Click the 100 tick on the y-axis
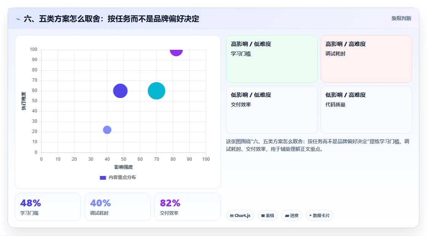427x236 pixels. tap(34, 49)
